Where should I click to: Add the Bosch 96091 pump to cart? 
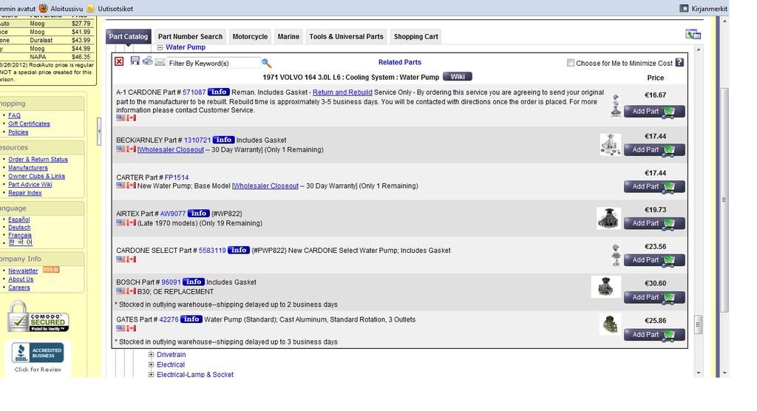click(x=654, y=297)
